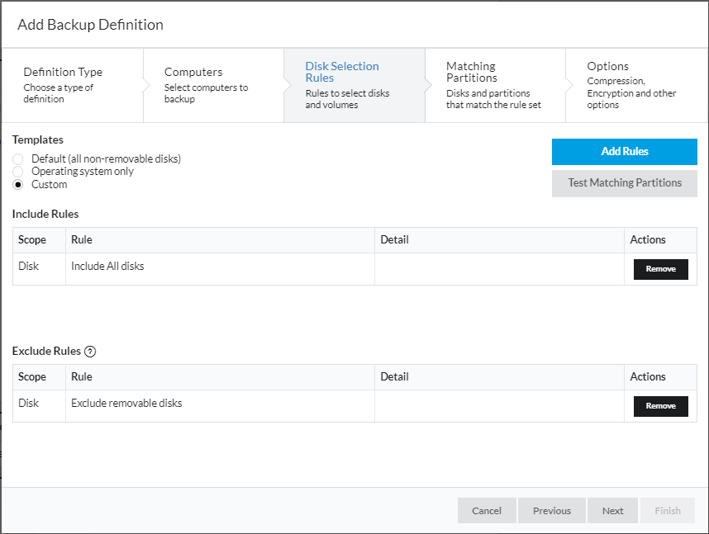Click the help icon beside Exclude Rules
This screenshot has width=709, height=534.
coord(91,352)
